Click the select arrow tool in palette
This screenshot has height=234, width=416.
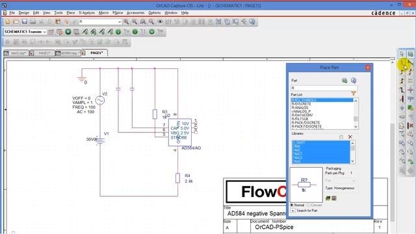402,54
